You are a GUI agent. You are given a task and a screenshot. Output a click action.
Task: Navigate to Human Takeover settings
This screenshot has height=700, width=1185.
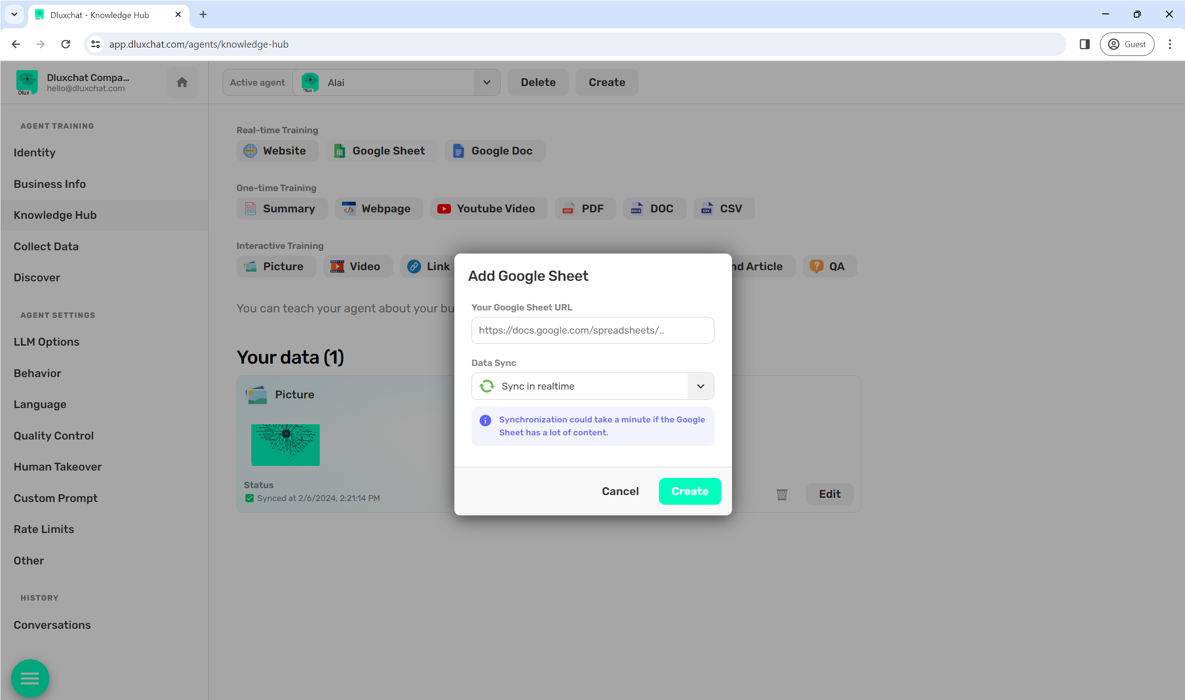click(x=57, y=466)
